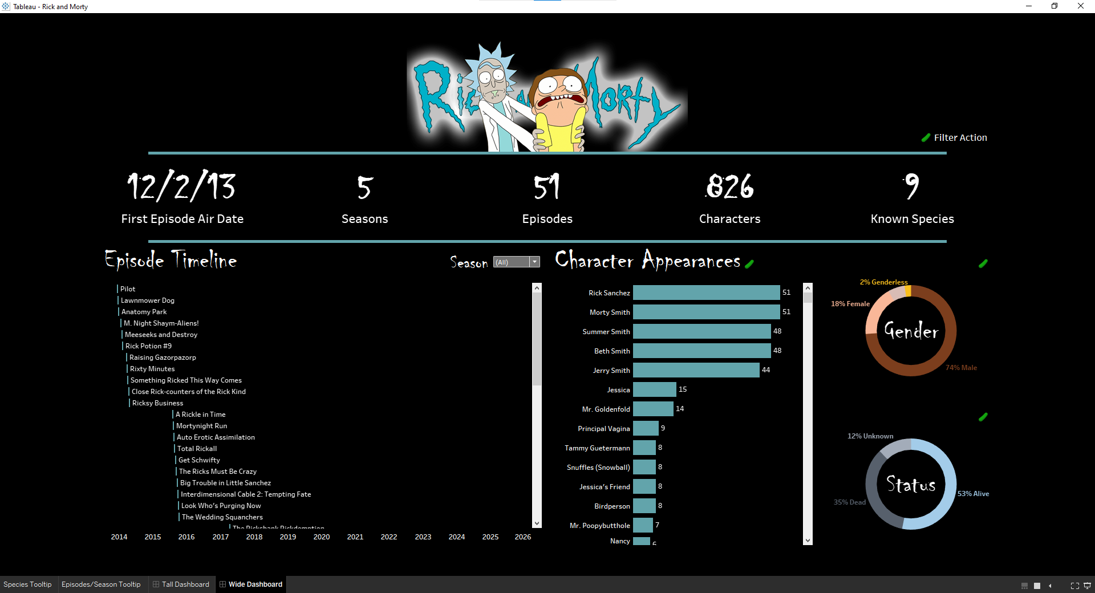Click the Anatomy Park episode mark
The width and height of the screenshot is (1095, 593).
144,312
